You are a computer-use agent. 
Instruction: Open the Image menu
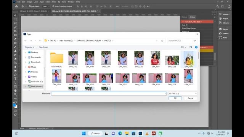(x=29, y=2)
